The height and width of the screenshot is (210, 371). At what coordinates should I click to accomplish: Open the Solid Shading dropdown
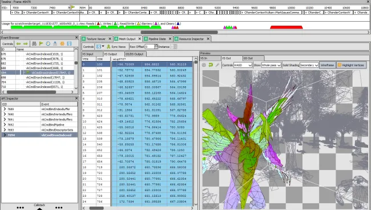click(x=309, y=65)
